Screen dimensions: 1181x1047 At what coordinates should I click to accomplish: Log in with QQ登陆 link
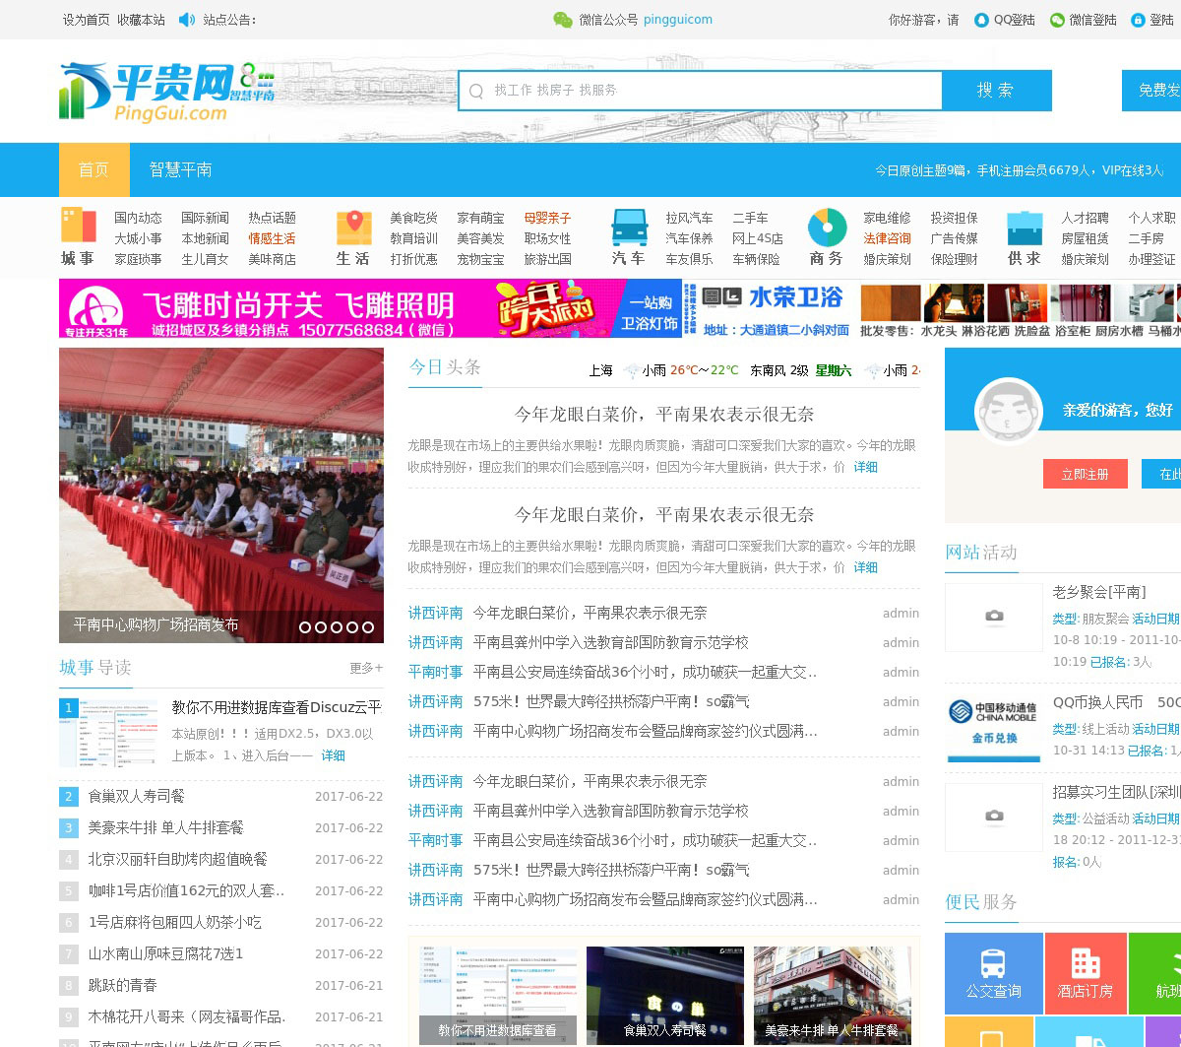(1005, 20)
